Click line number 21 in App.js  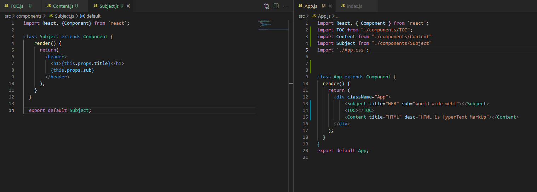306,157
